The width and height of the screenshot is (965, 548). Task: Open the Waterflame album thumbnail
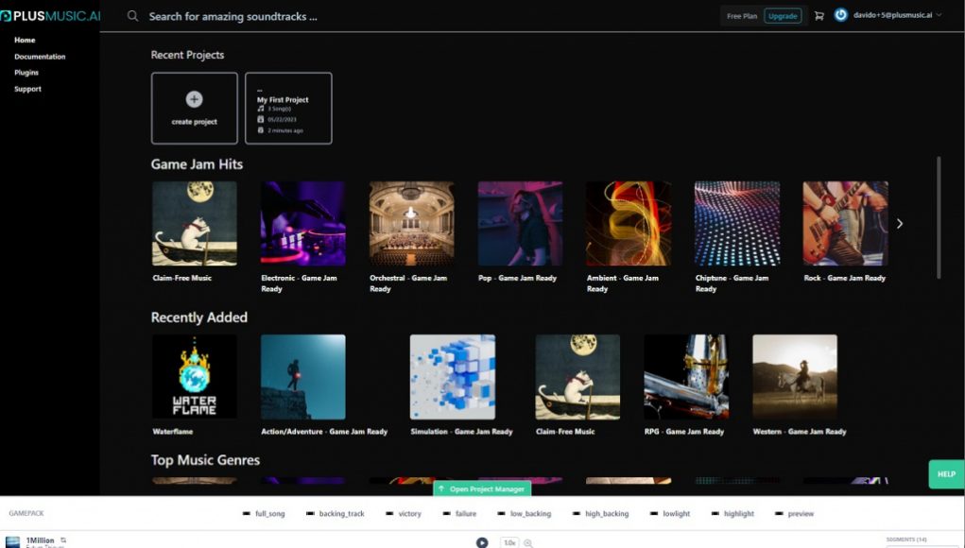tap(195, 376)
